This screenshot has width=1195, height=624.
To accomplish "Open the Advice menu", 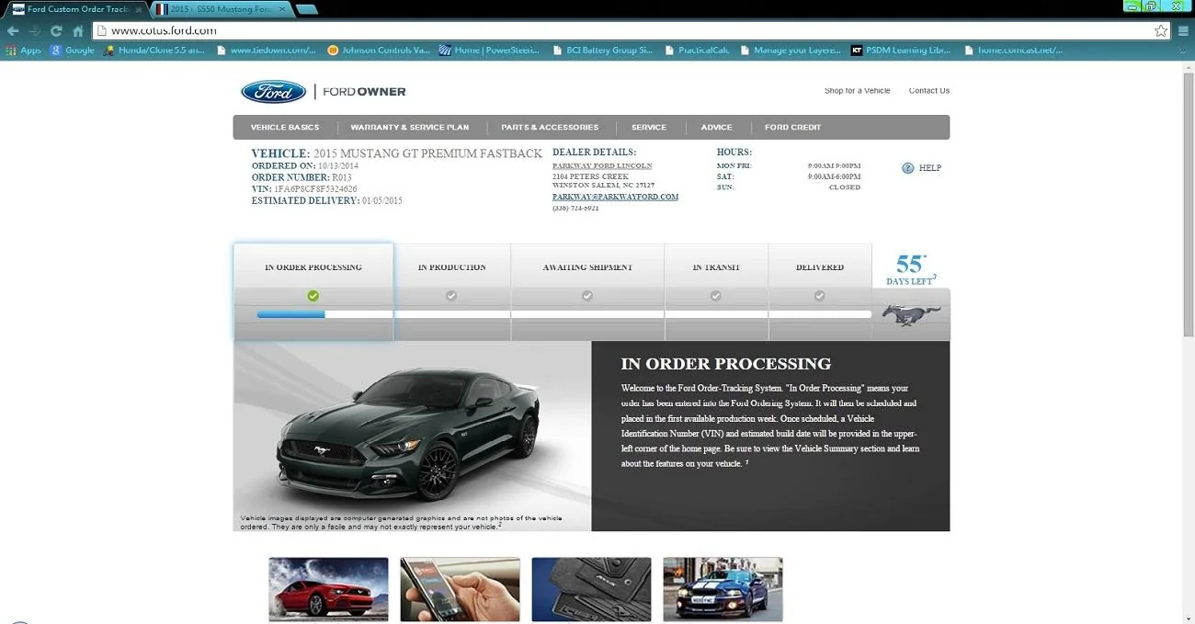I will (716, 127).
